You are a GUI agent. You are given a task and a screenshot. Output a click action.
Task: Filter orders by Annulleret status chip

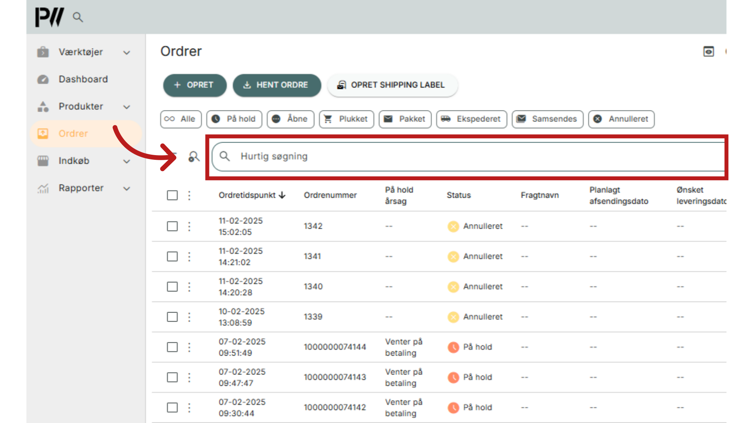coord(621,119)
